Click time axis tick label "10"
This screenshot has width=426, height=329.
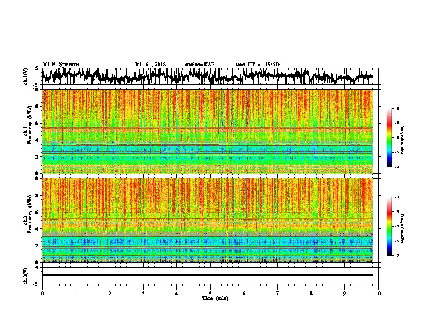pyautogui.click(x=378, y=294)
